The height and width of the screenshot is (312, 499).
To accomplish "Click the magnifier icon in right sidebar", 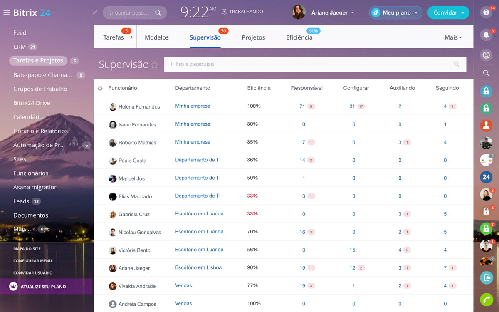I will coord(486,73).
